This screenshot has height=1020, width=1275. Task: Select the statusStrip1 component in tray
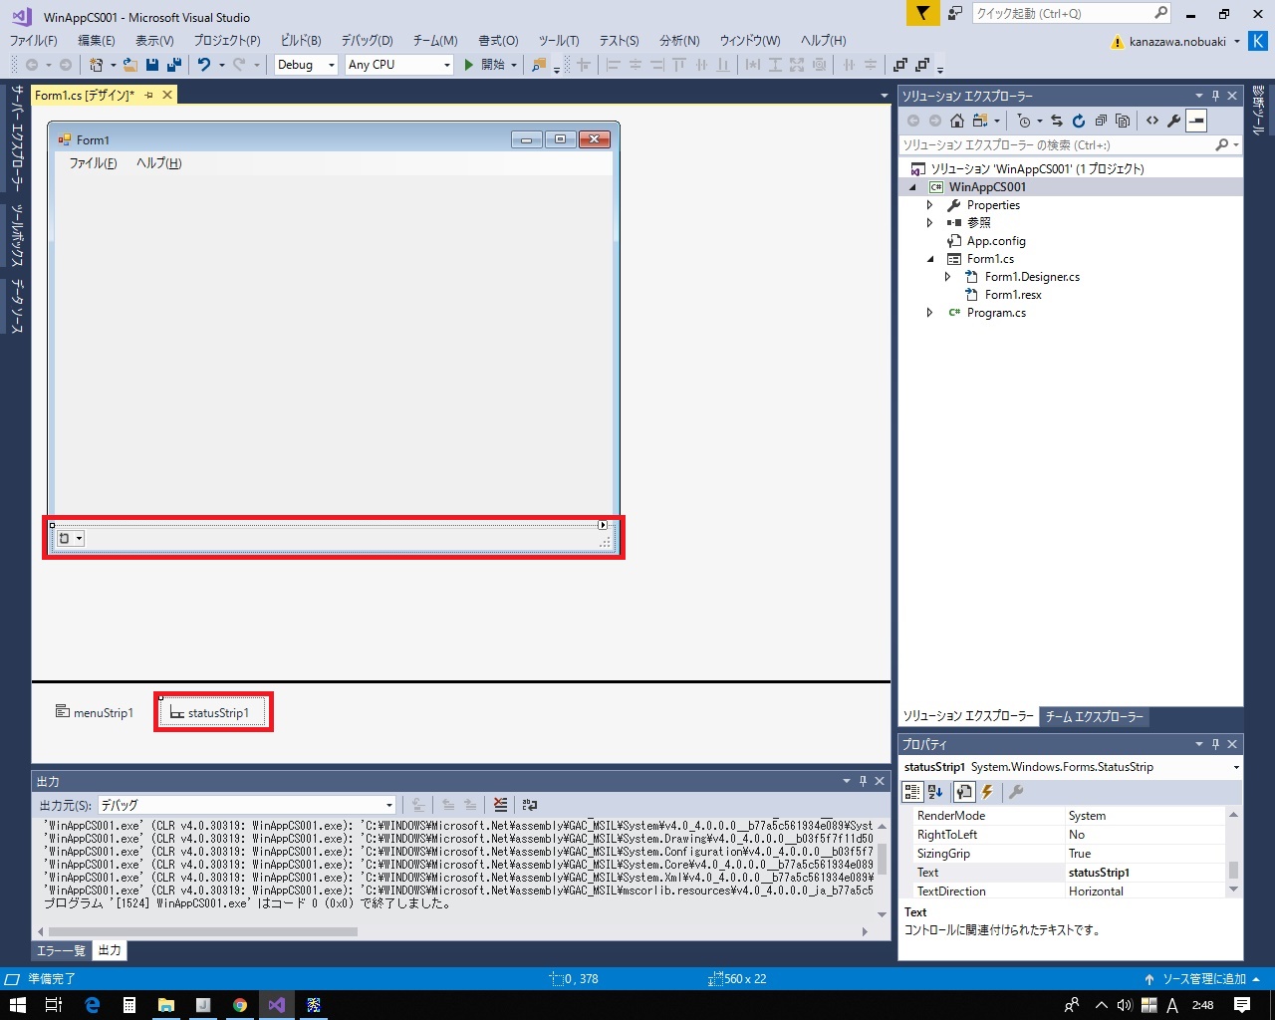(x=209, y=713)
